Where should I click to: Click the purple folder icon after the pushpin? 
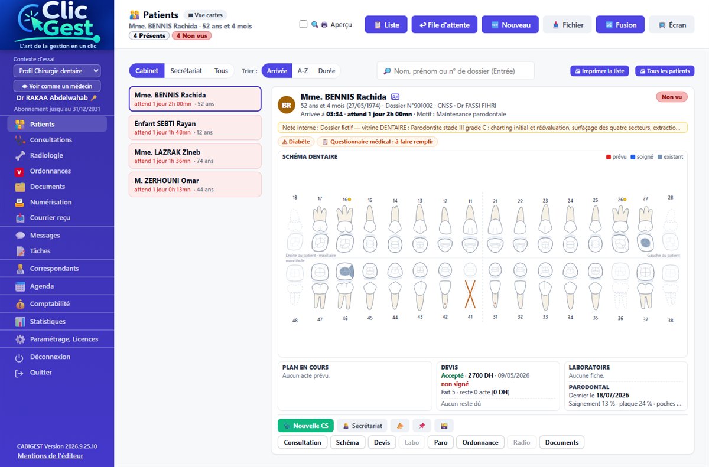coord(444,426)
